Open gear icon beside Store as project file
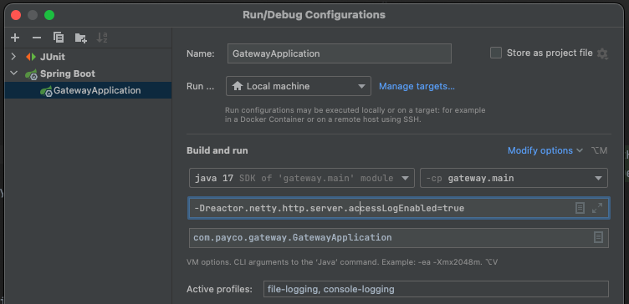 tap(602, 53)
